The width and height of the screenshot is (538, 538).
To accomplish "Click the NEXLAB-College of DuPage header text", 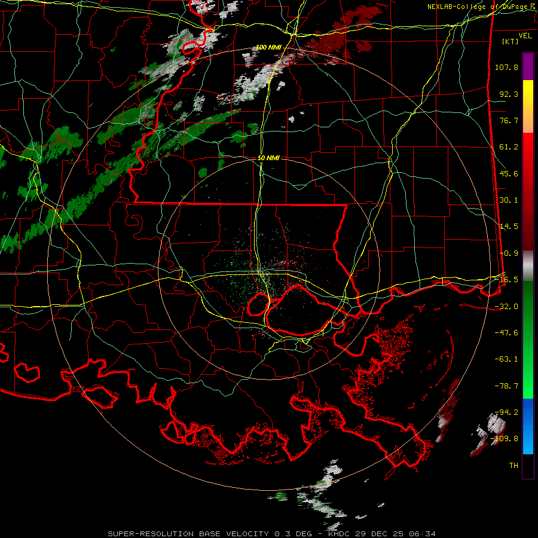I will pos(481,7).
